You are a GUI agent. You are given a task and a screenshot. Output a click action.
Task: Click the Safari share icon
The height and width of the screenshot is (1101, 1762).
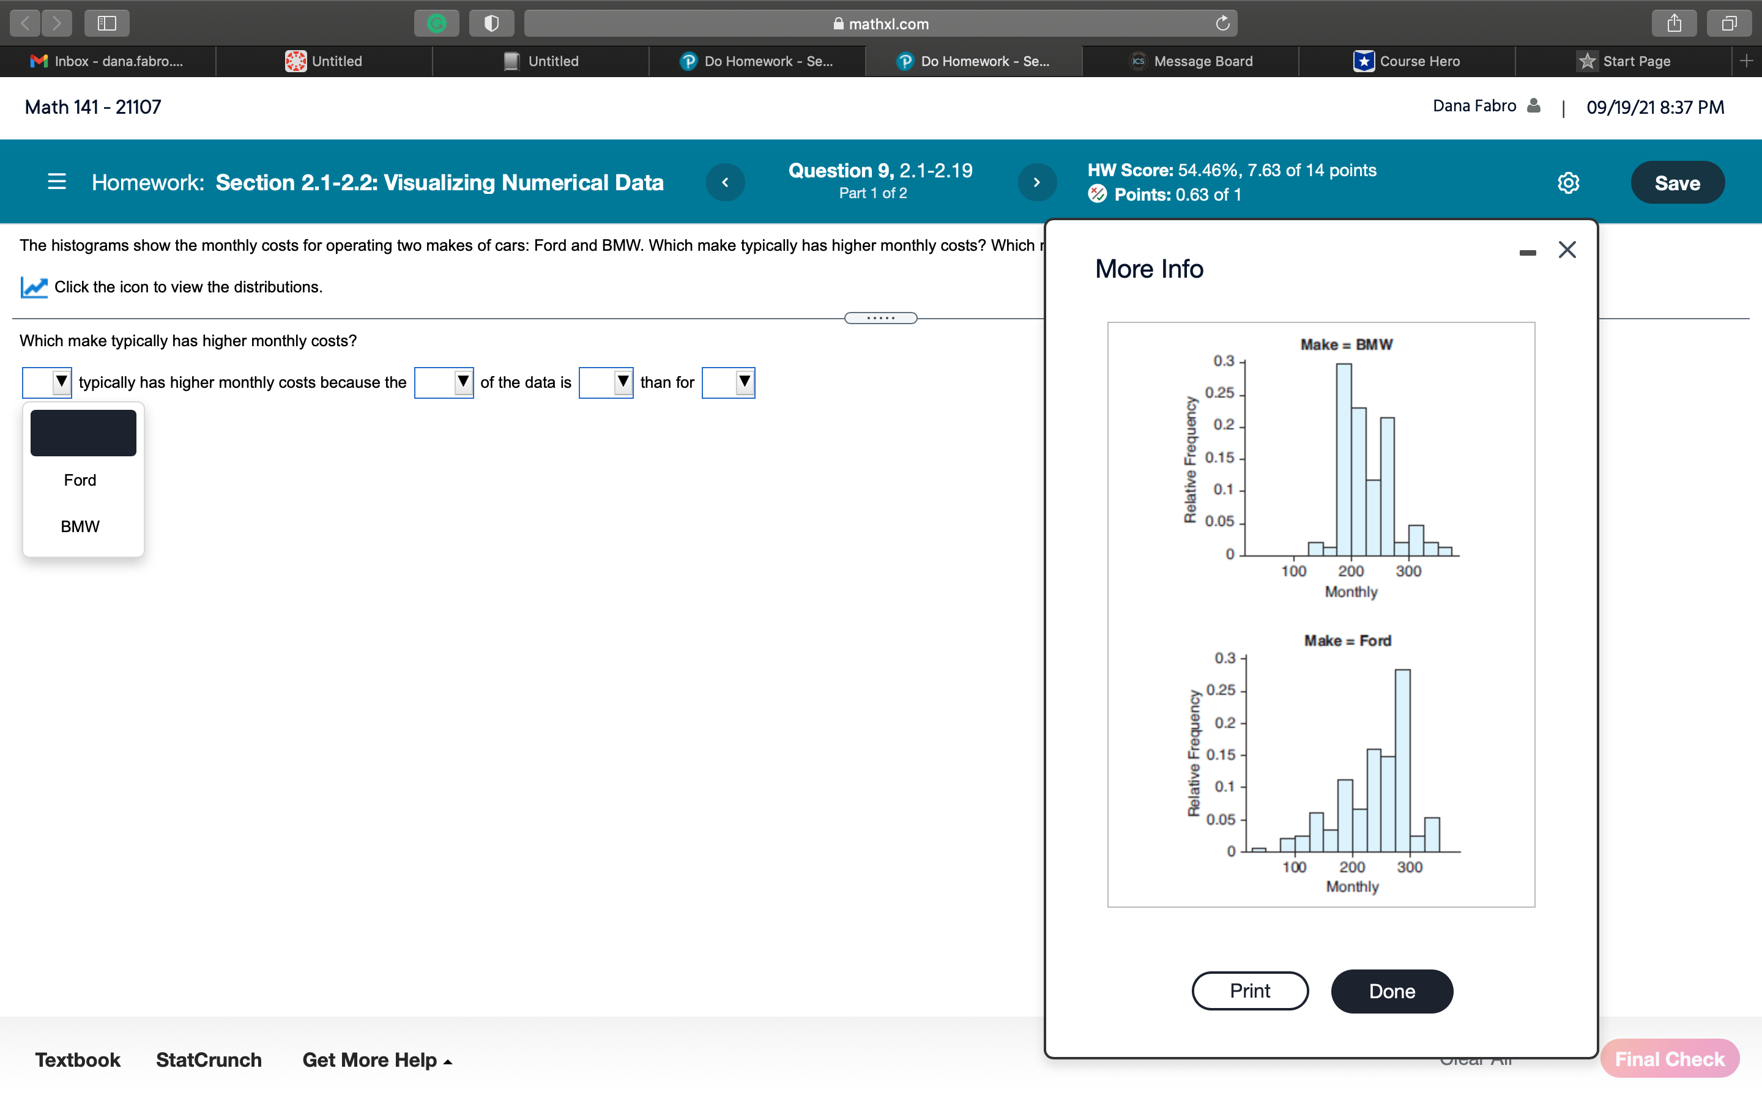[1674, 23]
